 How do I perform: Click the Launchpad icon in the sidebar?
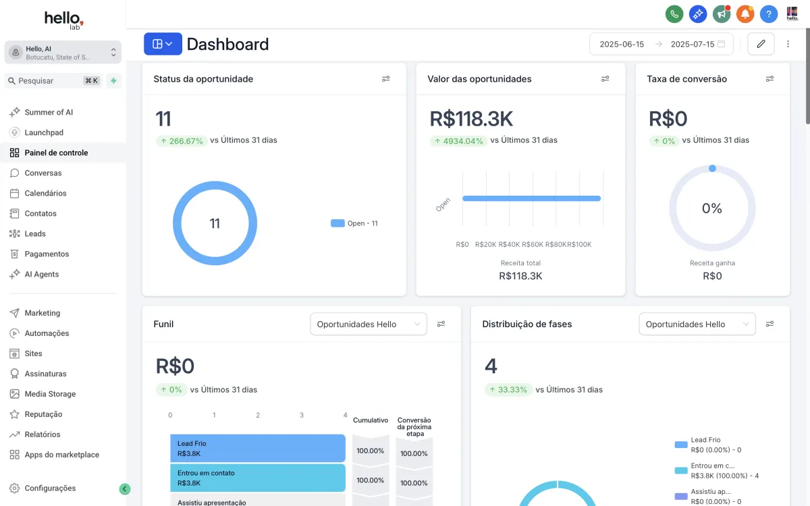coord(14,132)
